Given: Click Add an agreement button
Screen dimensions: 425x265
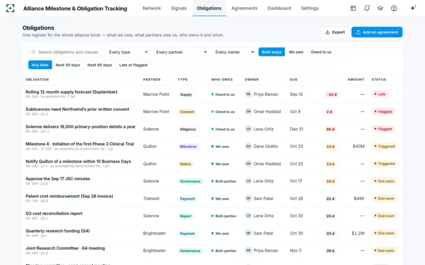Looking at the screenshot, I should (x=377, y=32).
